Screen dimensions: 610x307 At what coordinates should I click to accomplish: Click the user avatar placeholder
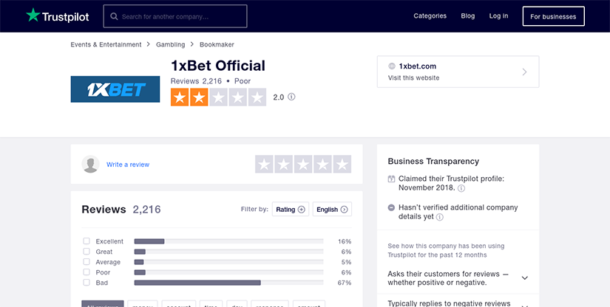coord(90,164)
